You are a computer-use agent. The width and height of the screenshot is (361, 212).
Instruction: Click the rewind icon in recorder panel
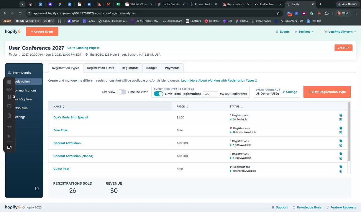[9, 127]
